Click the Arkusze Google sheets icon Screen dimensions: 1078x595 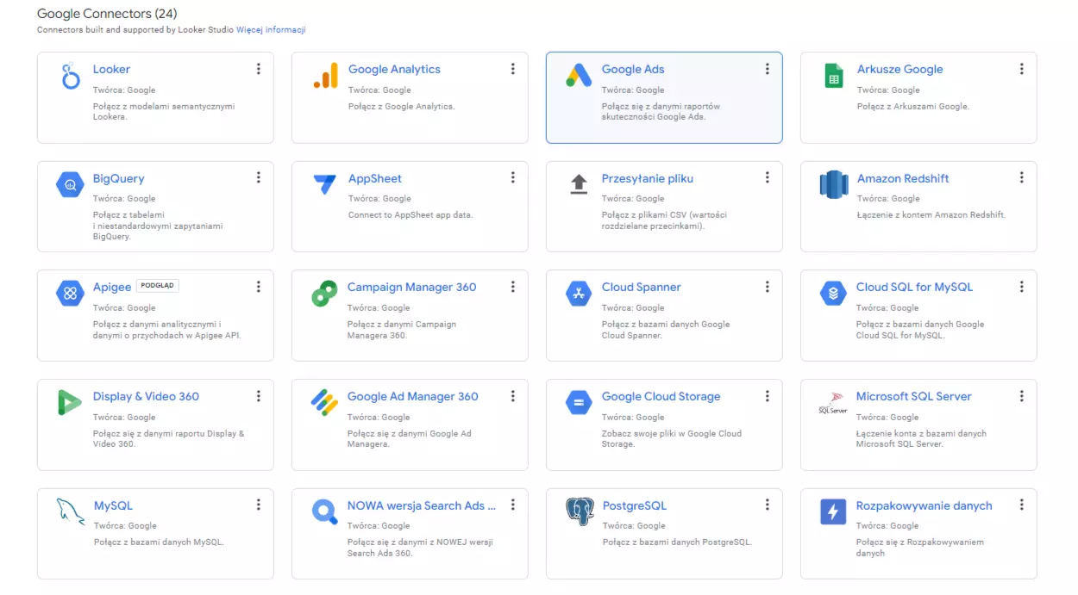(833, 76)
